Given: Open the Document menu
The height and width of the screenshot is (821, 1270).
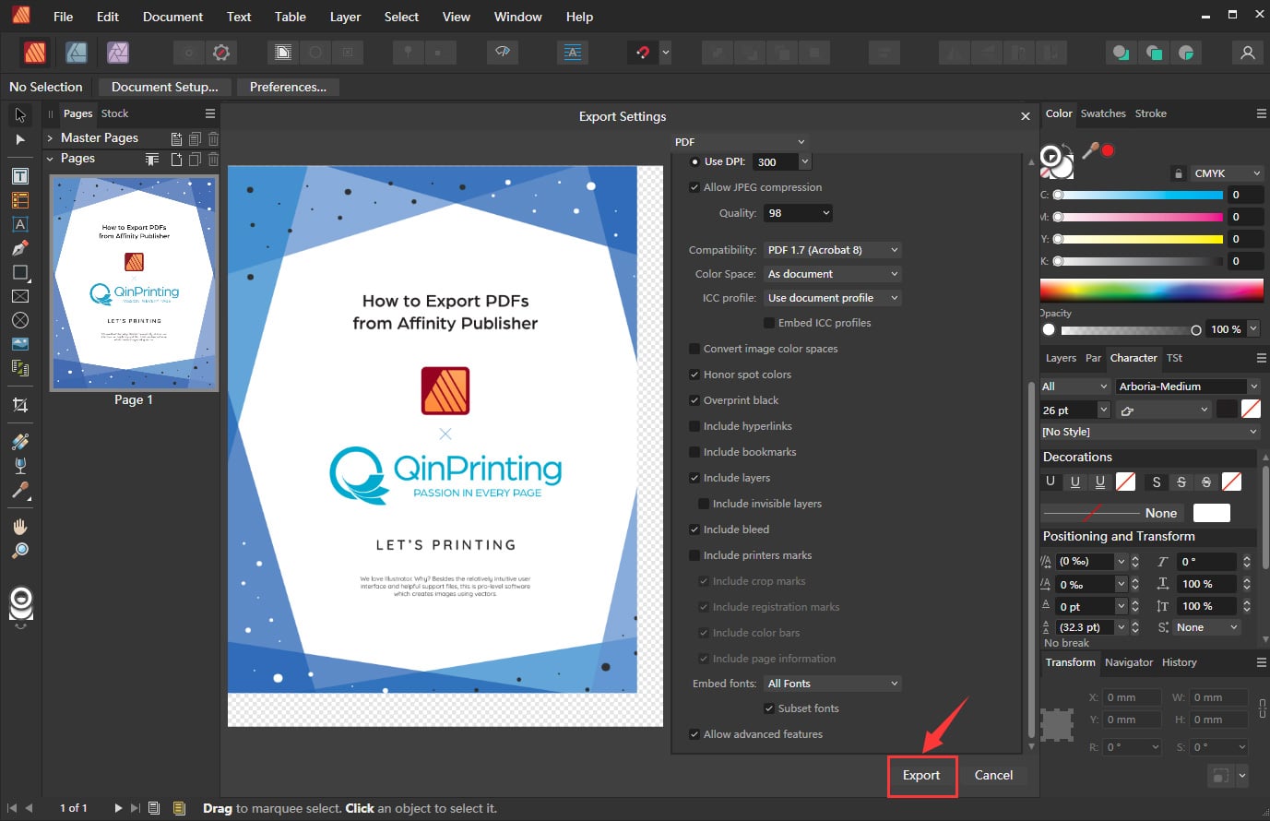Looking at the screenshot, I should tap(172, 17).
